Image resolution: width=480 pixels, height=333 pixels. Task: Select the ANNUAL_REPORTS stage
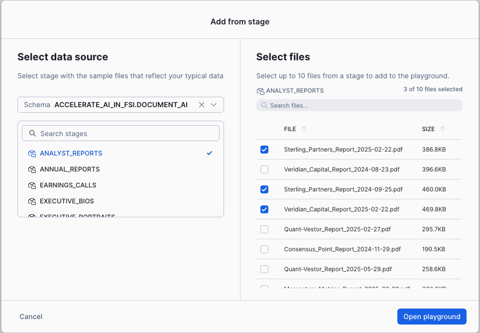click(70, 169)
